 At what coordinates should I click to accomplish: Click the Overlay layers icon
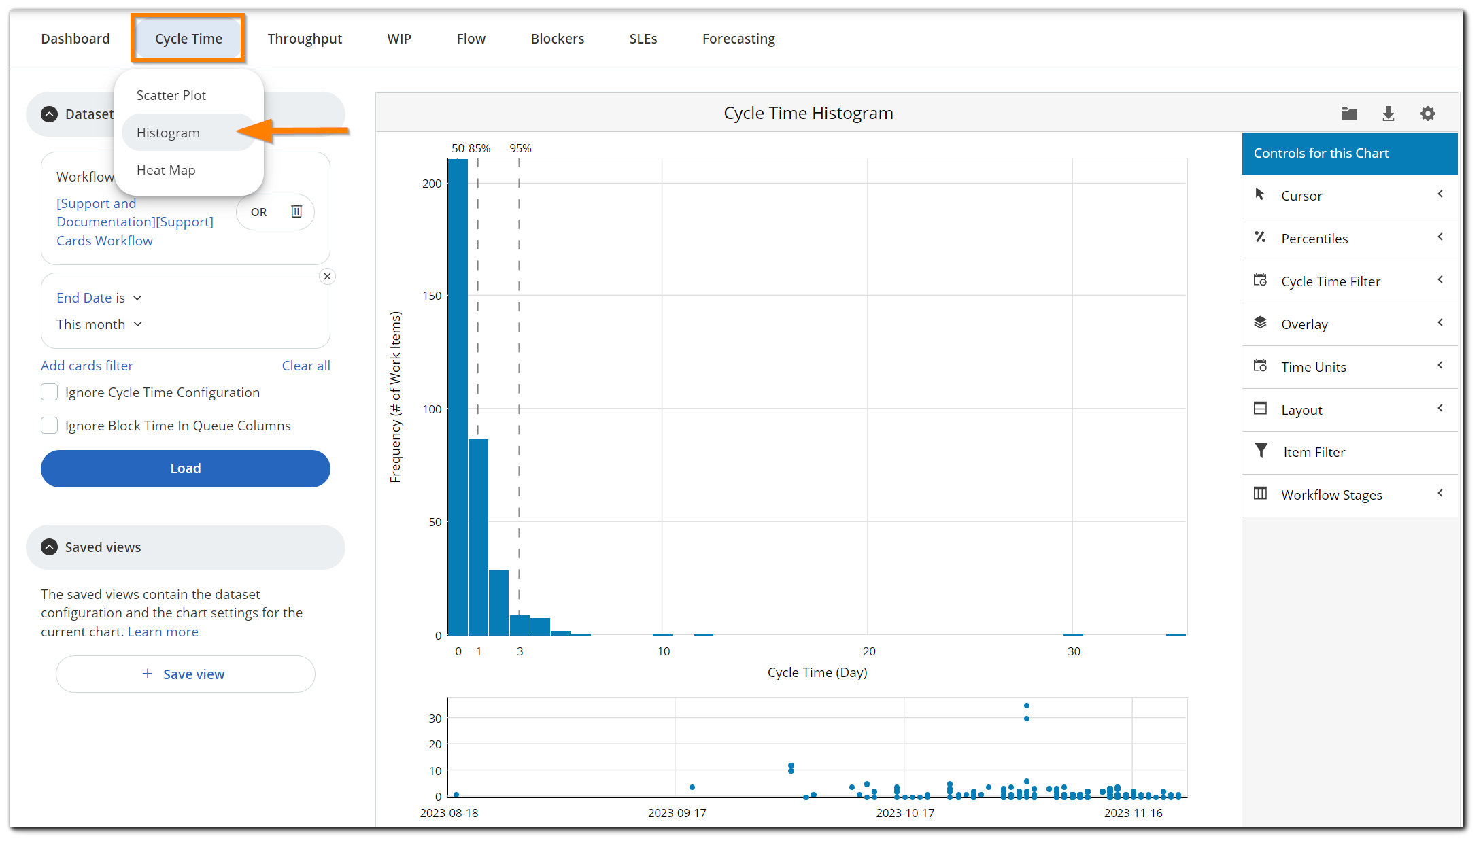1261,324
